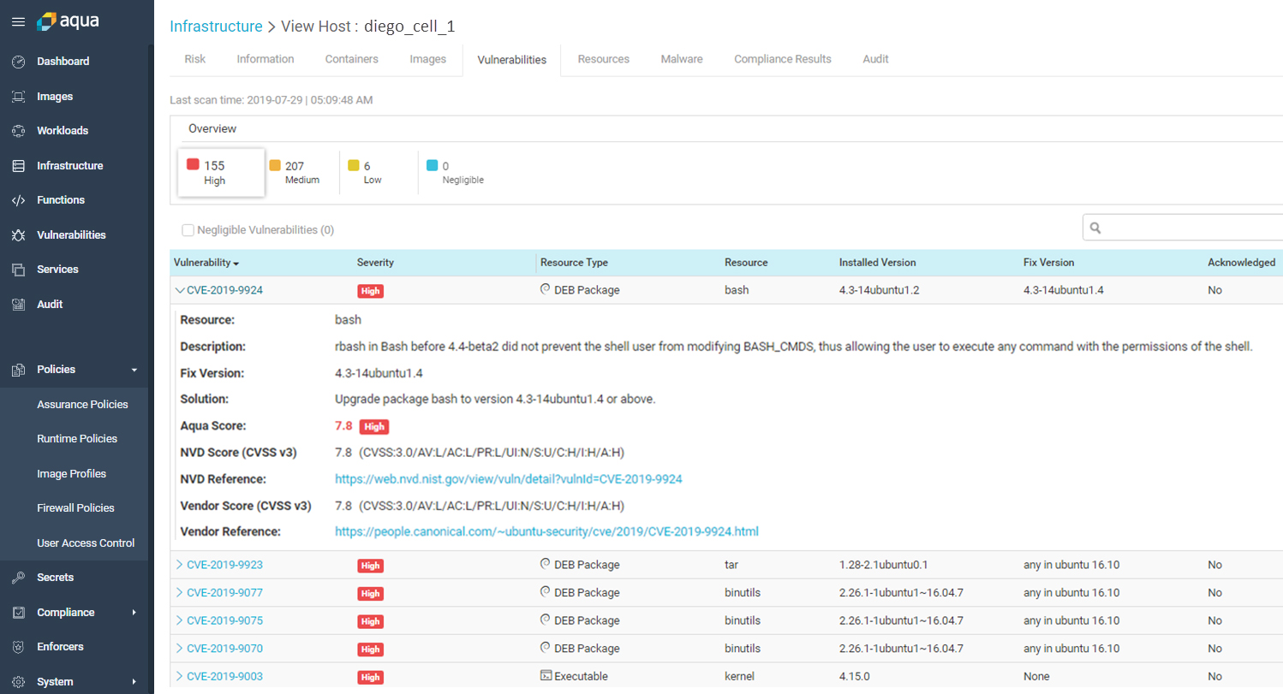Switch to the Resources tab

click(604, 59)
